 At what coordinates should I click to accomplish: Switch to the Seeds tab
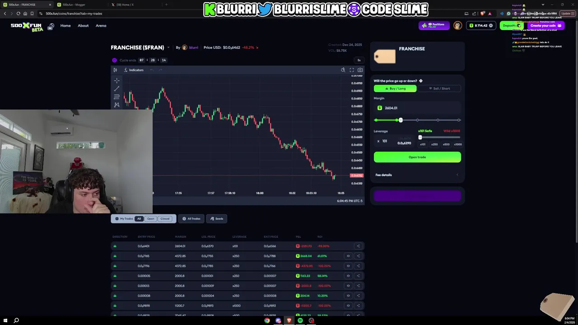click(x=216, y=218)
